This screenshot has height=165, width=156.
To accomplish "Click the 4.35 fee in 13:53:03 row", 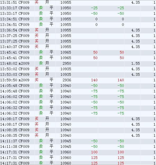I will point(136,74).
